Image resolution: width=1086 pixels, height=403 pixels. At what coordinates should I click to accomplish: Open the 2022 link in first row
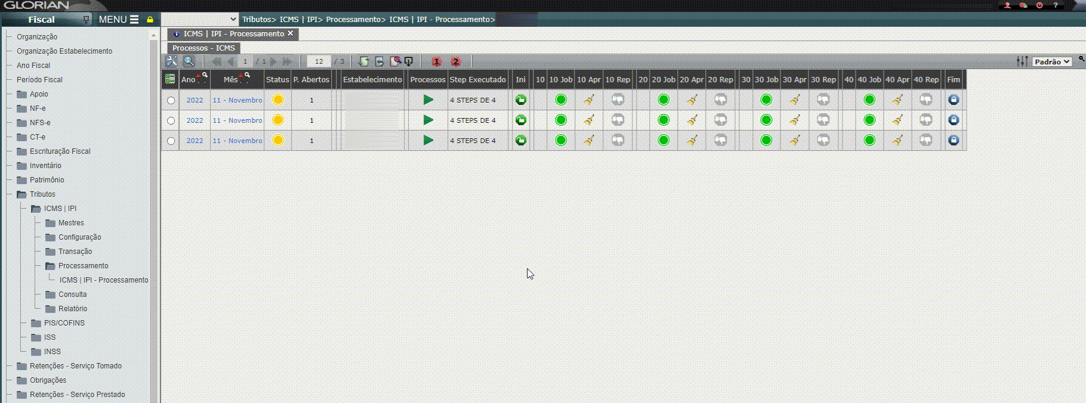click(x=195, y=100)
